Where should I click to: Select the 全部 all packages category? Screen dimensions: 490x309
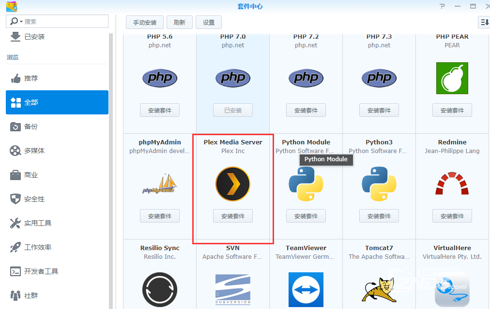tap(57, 102)
